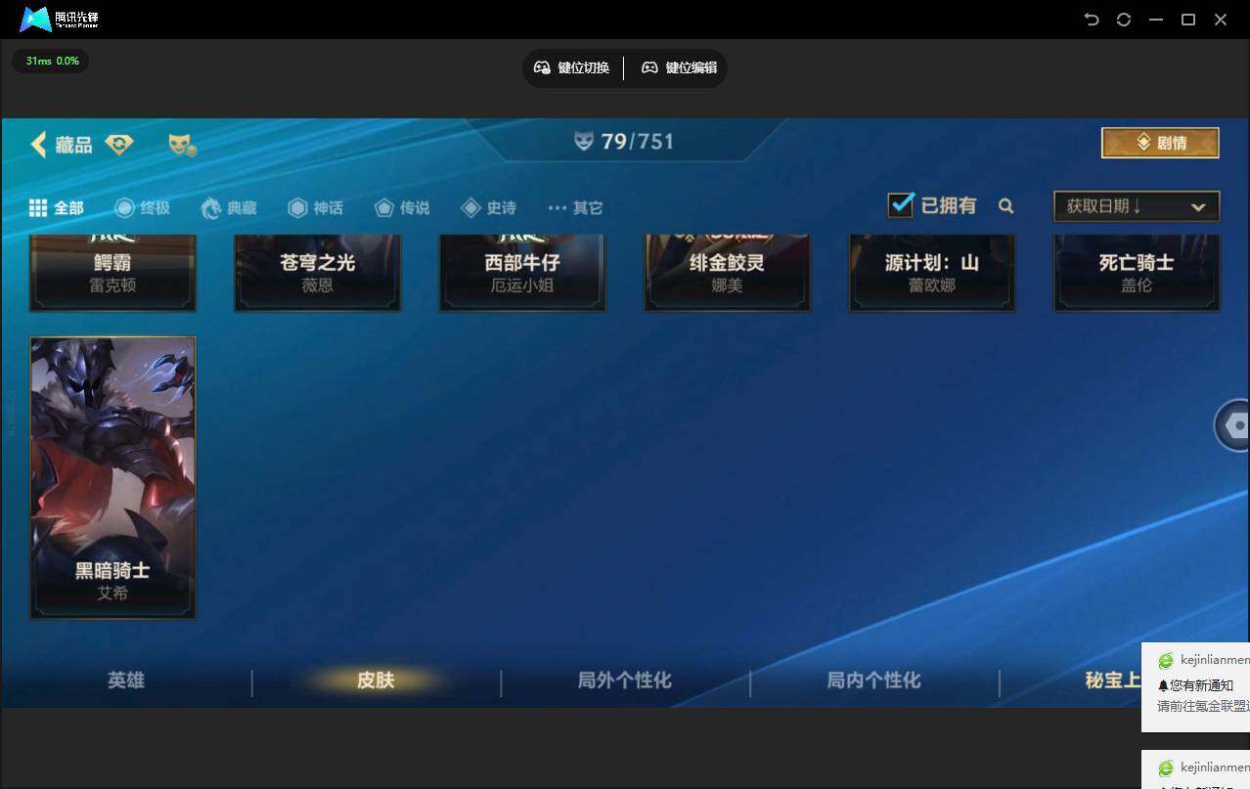Screen dimensions: 1250x789
Task: Switch to the 局外个性化 bottom tab
Action: point(624,679)
